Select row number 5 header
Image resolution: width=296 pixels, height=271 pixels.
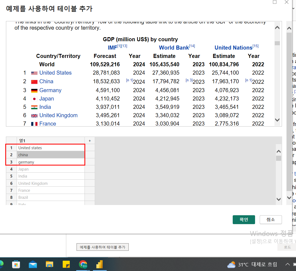click(11, 176)
